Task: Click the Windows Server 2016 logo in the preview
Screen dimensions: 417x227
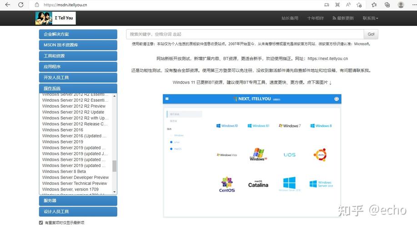Action: pos(289,184)
